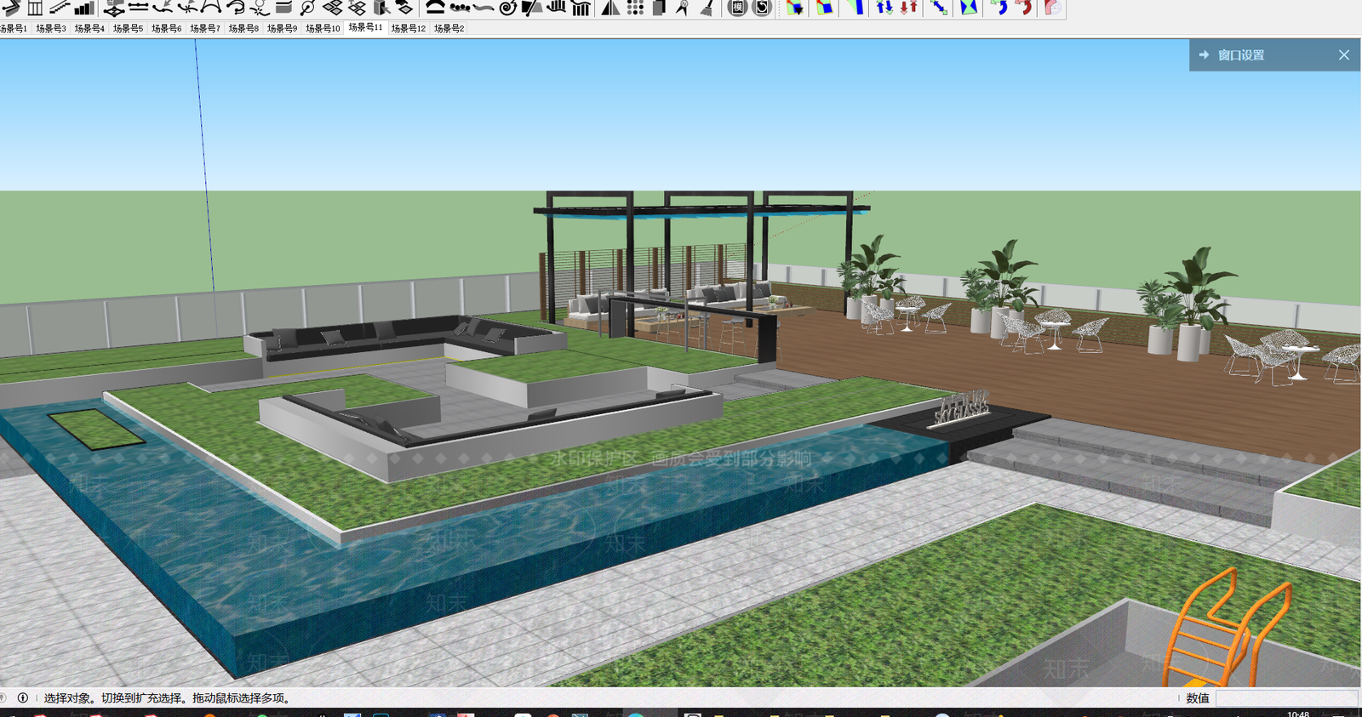Image resolution: width=1362 pixels, height=717 pixels.
Task: Click the bridge arch icon
Action: pyautogui.click(x=435, y=8)
